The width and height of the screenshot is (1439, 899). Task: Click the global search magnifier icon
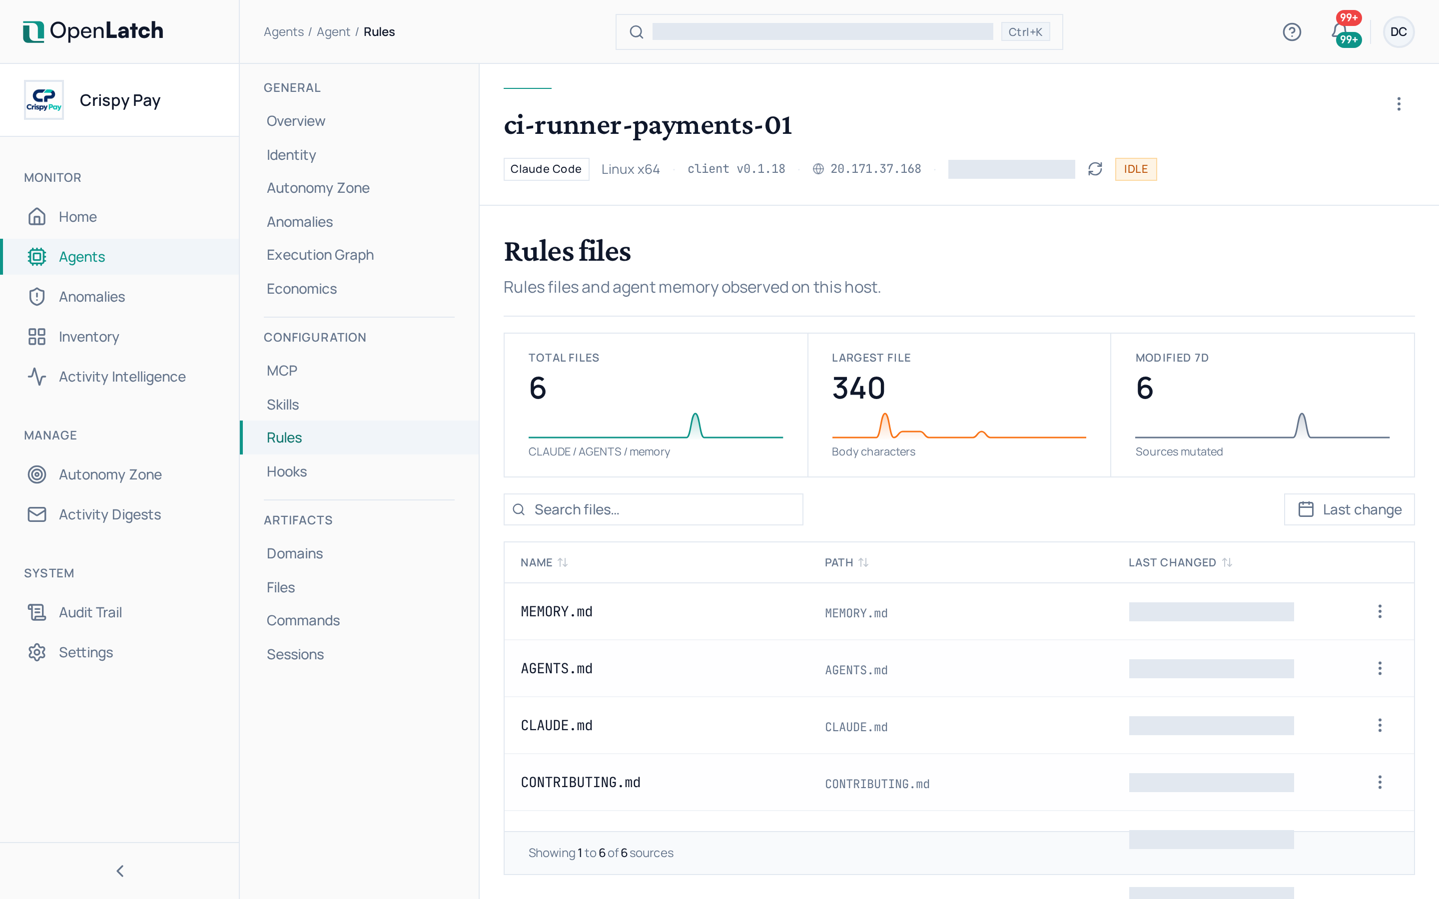[636, 31]
